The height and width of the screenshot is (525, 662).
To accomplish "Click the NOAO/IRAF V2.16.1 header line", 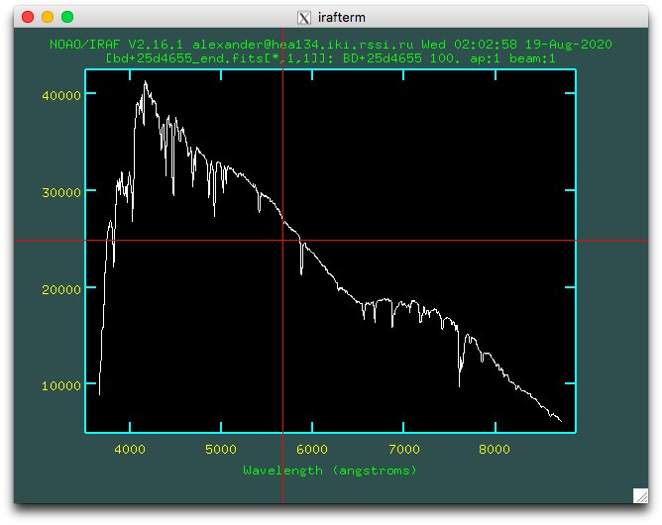I will tap(331, 45).
